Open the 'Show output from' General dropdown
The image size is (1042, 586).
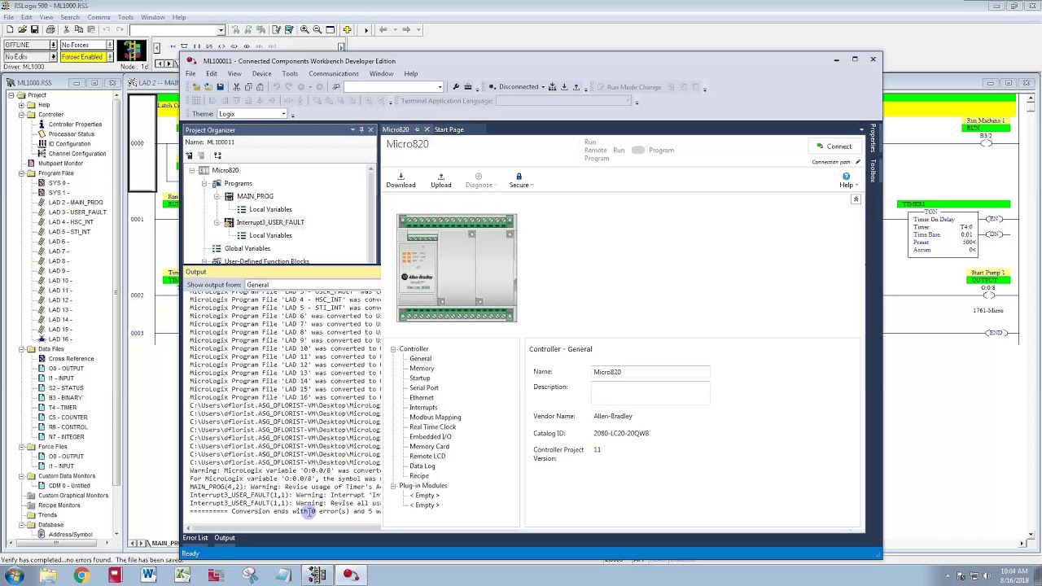coord(313,285)
